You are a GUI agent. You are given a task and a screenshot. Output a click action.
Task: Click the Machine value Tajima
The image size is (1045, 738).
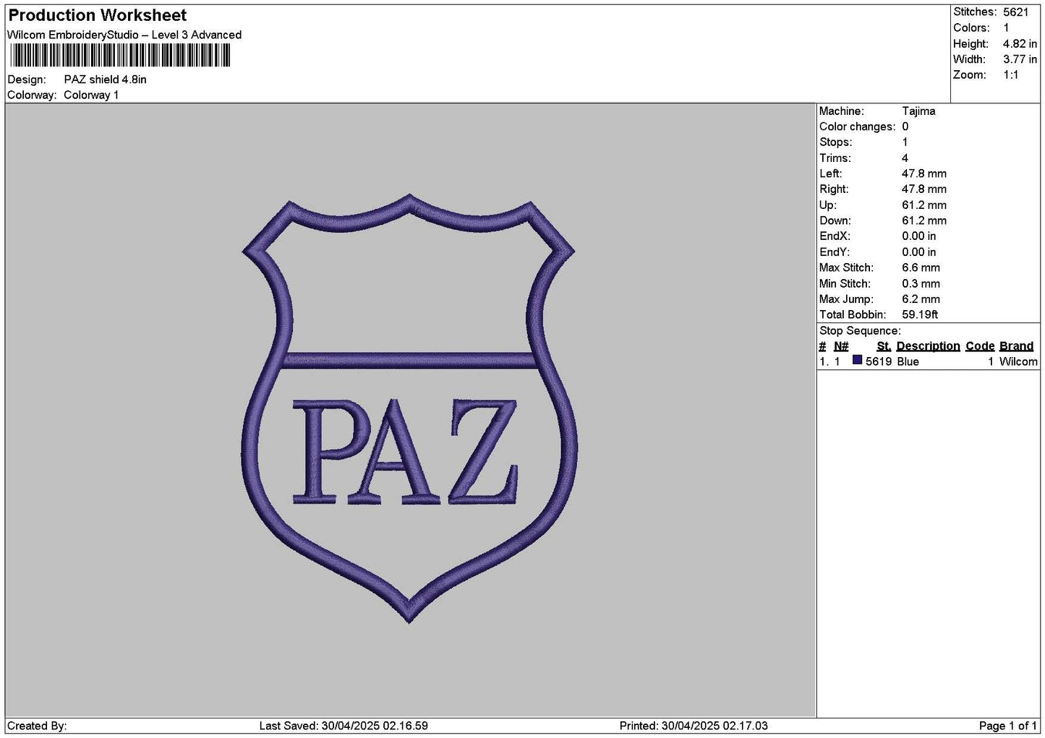coord(918,111)
